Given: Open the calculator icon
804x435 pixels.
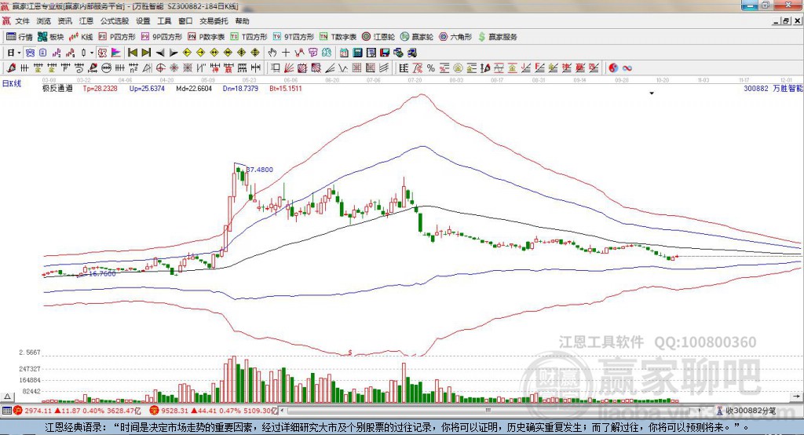Looking at the screenshot, I should click(x=357, y=53).
